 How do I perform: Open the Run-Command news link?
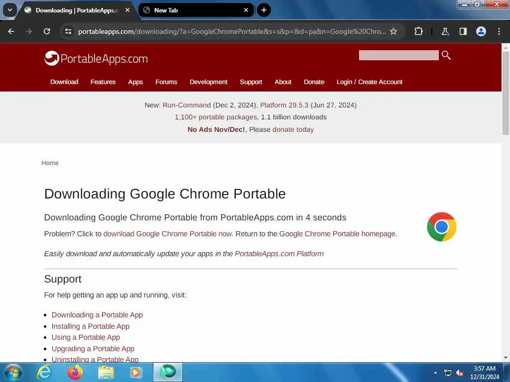[187, 105]
